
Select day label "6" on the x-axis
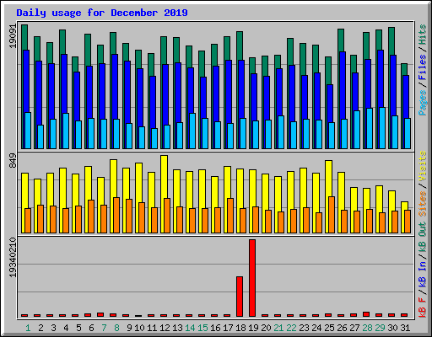(x=91, y=328)
